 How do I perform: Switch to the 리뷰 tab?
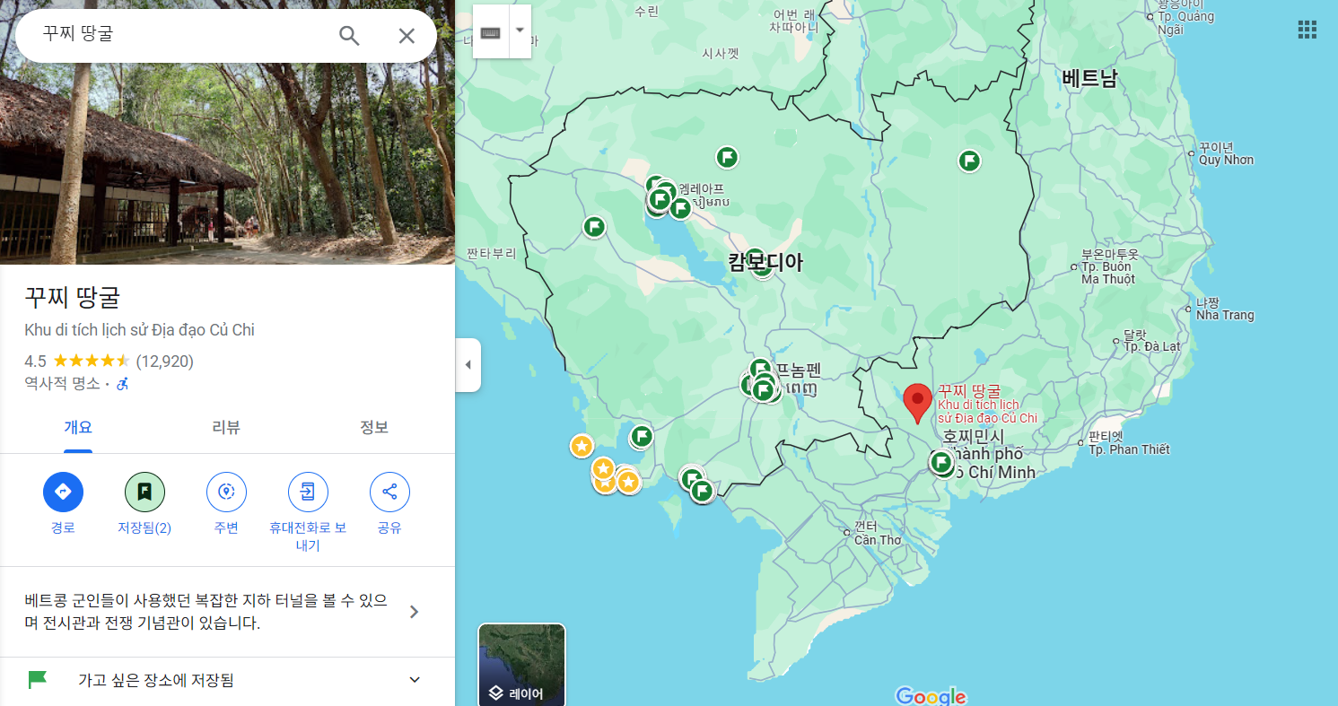pyautogui.click(x=226, y=428)
